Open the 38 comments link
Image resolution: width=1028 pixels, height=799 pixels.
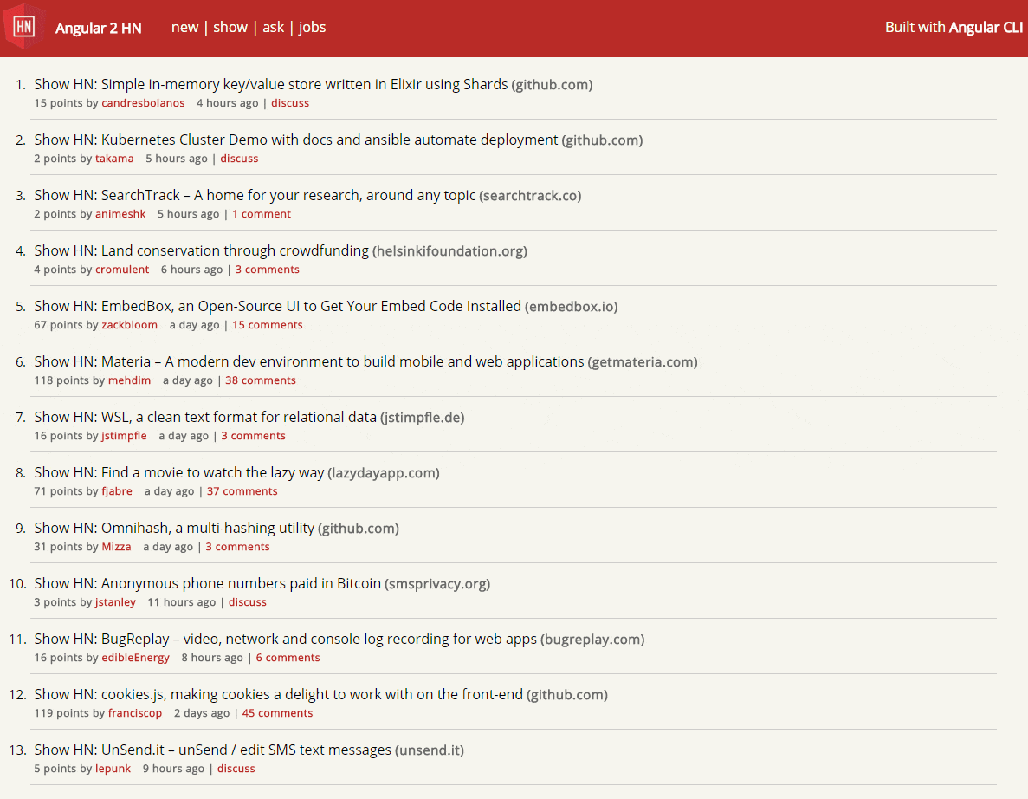[x=261, y=380]
